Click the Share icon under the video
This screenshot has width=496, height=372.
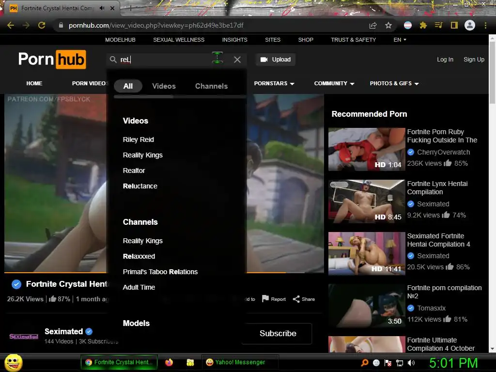coord(296,299)
